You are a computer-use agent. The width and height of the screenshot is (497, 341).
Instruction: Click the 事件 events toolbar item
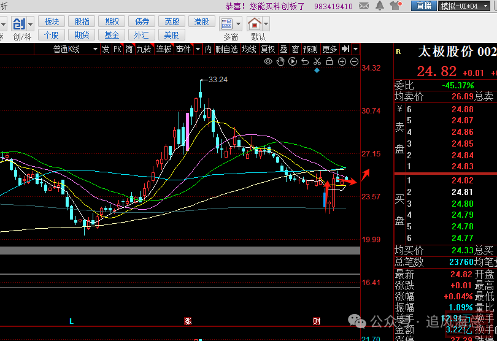coord(183,49)
